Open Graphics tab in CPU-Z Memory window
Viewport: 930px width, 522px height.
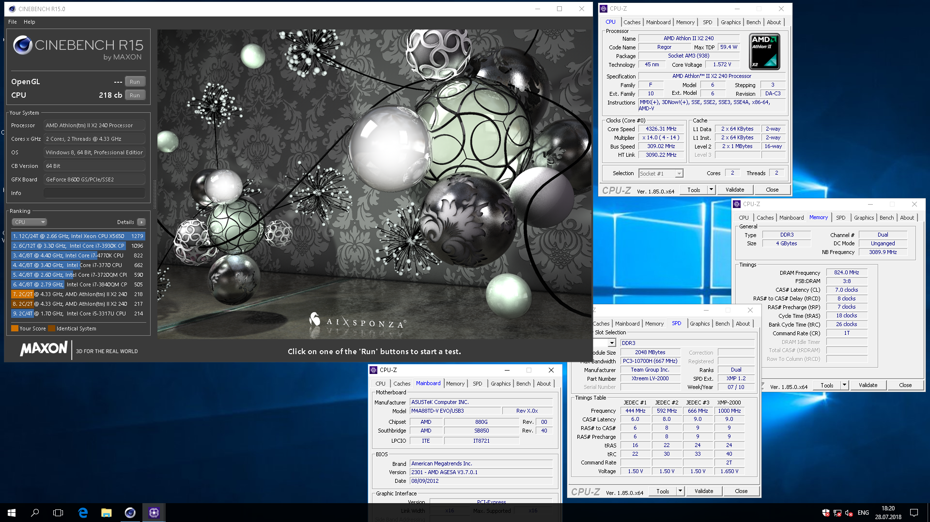pos(864,218)
